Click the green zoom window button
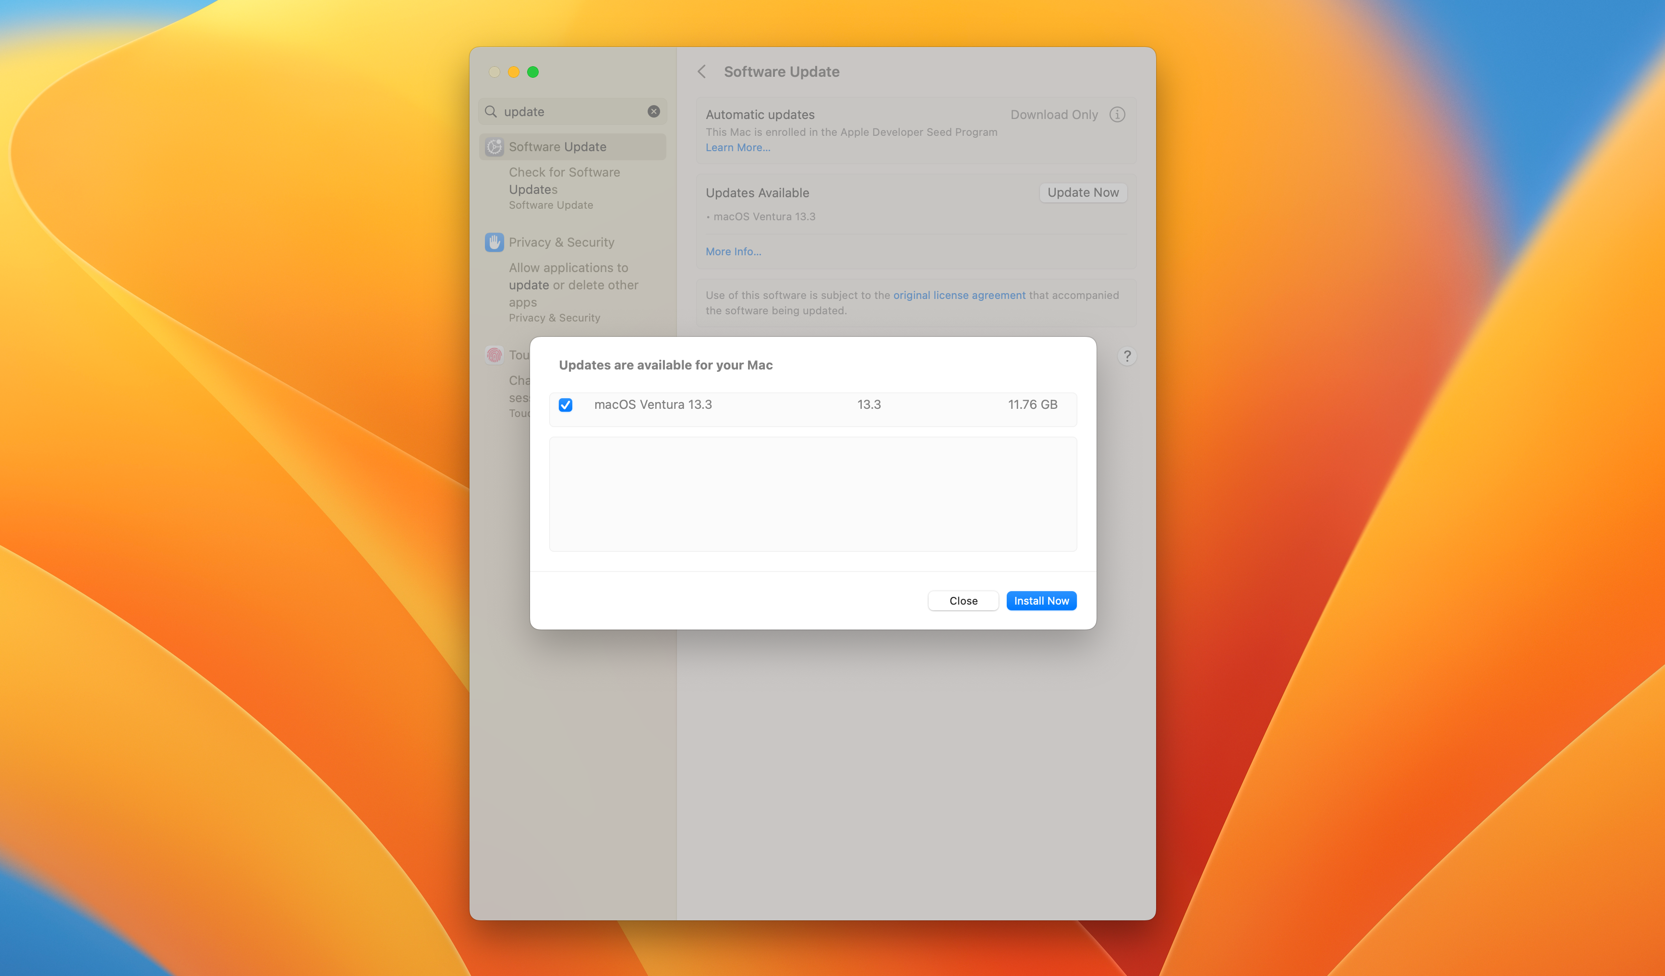Screen dimensions: 1665x976 click(533, 72)
